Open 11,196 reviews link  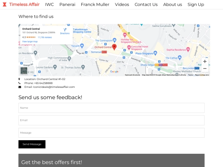pyautogui.click(x=45, y=38)
